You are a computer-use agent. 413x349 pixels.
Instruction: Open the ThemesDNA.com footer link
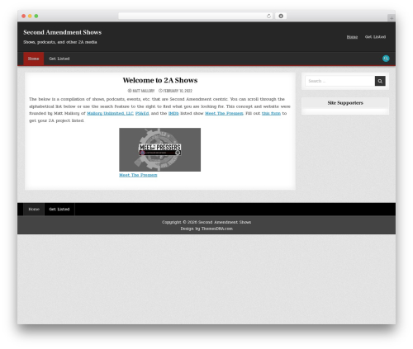(217, 229)
